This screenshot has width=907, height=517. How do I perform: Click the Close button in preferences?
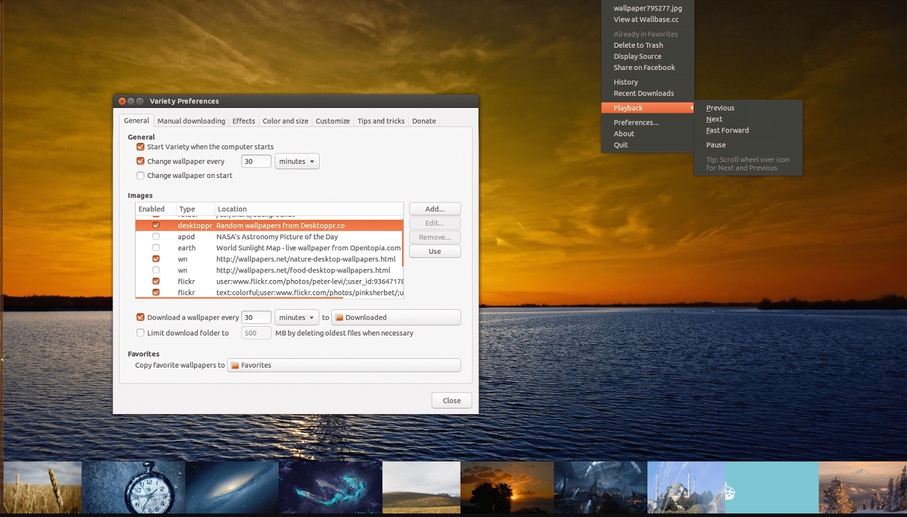452,400
